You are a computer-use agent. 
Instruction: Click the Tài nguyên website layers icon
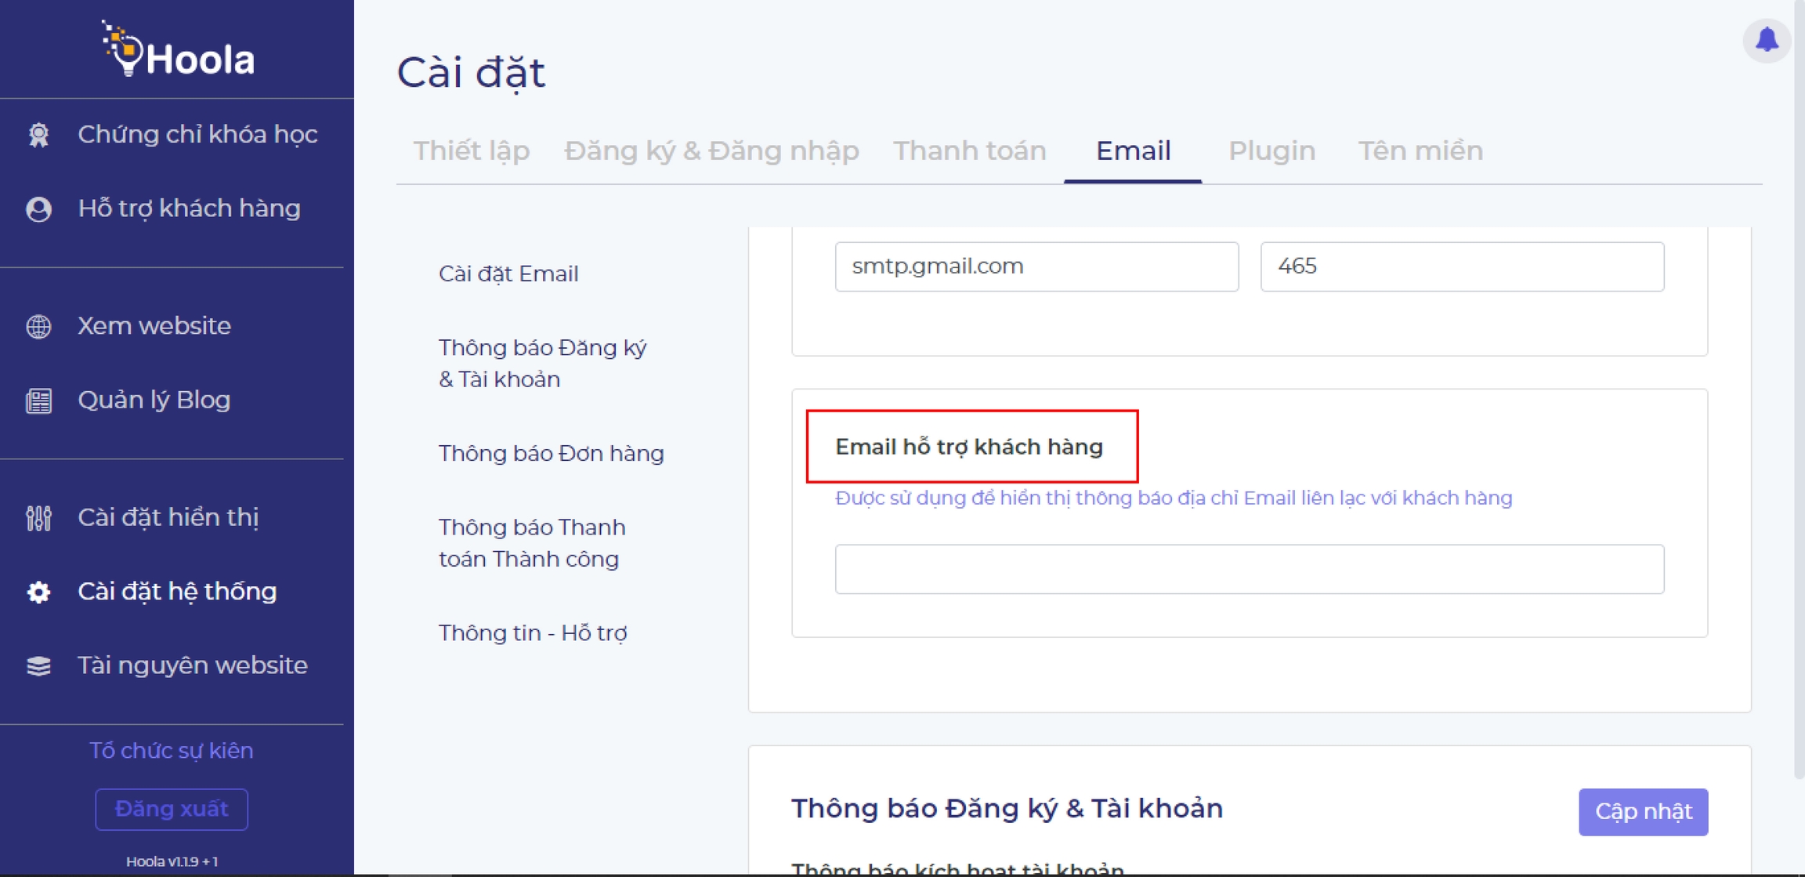pyautogui.click(x=38, y=665)
